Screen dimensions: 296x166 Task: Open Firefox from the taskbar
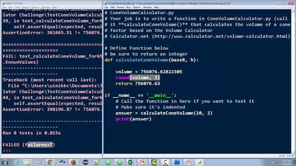coord(74,162)
